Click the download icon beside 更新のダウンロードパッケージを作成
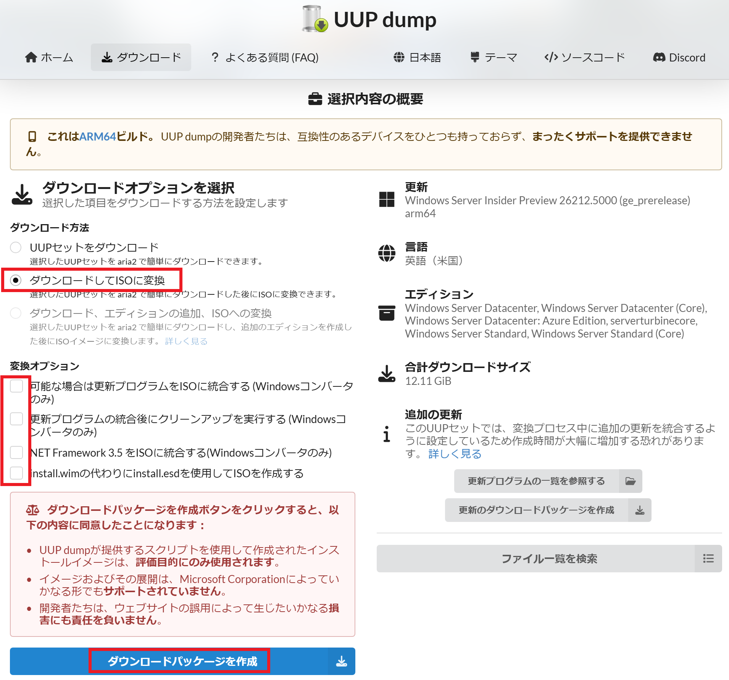 [x=640, y=510]
